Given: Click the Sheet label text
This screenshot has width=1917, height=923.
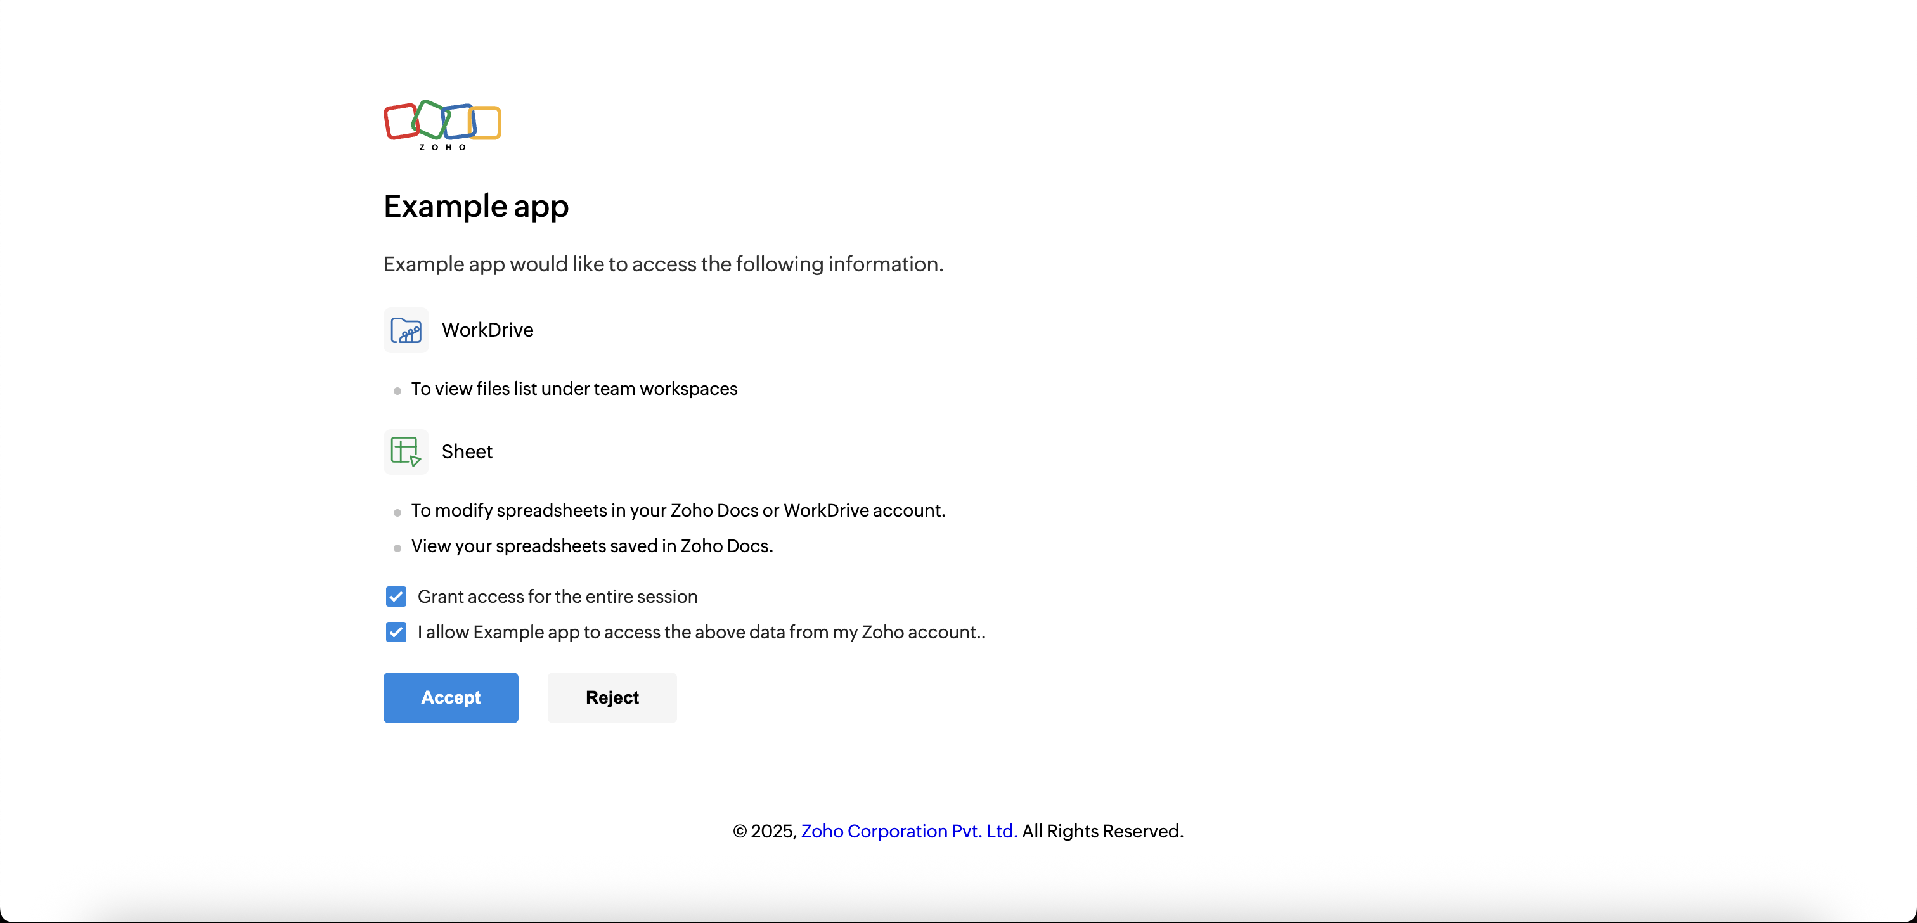Looking at the screenshot, I should [x=467, y=451].
